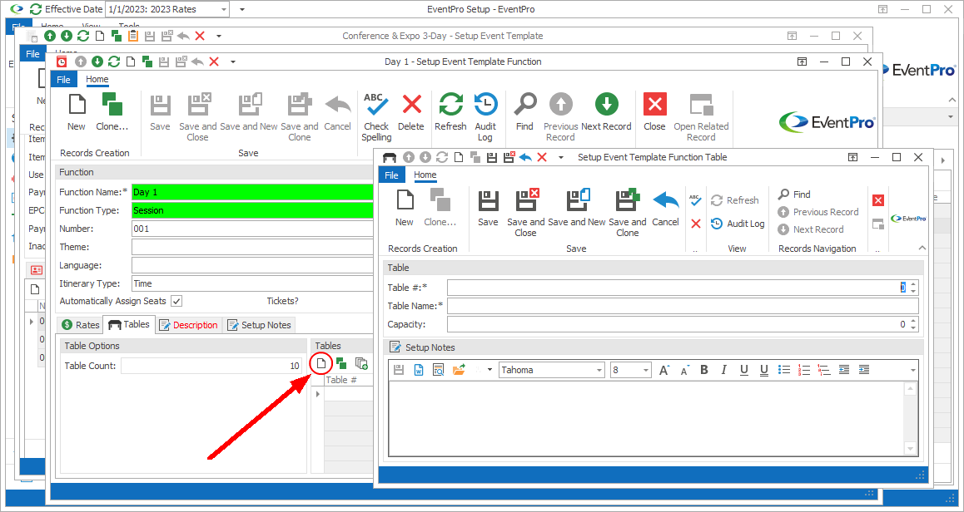This screenshot has width=964, height=512.
Task: Click Save and New in Function Table ribbon
Action: [x=577, y=209]
